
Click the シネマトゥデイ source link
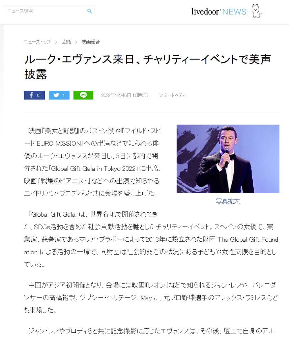pyautogui.click(x=172, y=95)
